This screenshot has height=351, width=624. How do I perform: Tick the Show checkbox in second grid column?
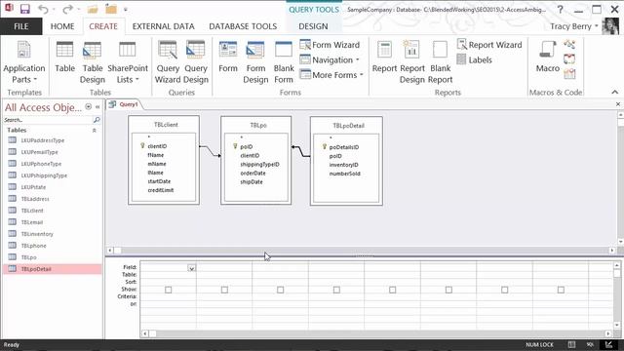224,290
